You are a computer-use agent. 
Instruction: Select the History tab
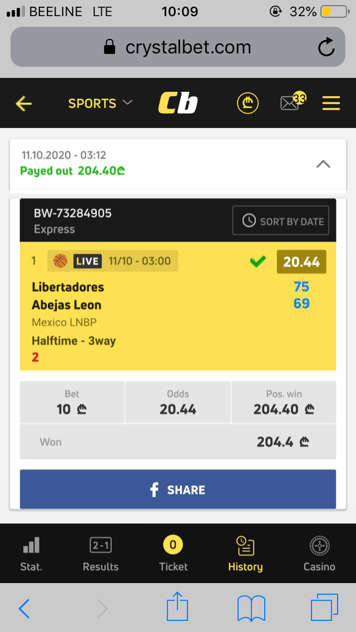tap(246, 554)
